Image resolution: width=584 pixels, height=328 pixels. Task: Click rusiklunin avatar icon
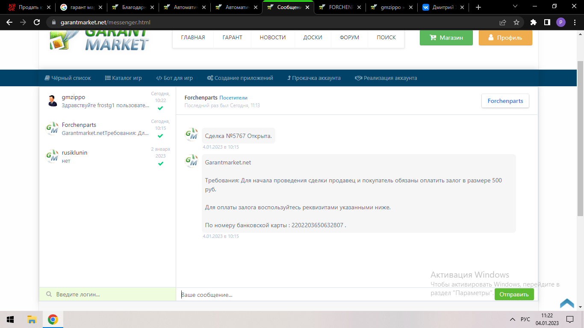click(52, 156)
